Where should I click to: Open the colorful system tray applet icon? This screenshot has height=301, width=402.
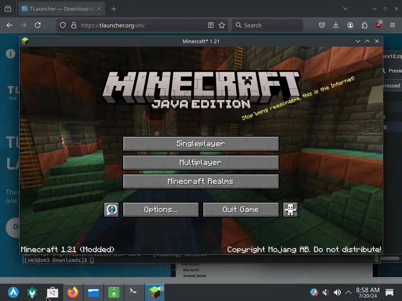pyautogui.click(x=314, y=292)
